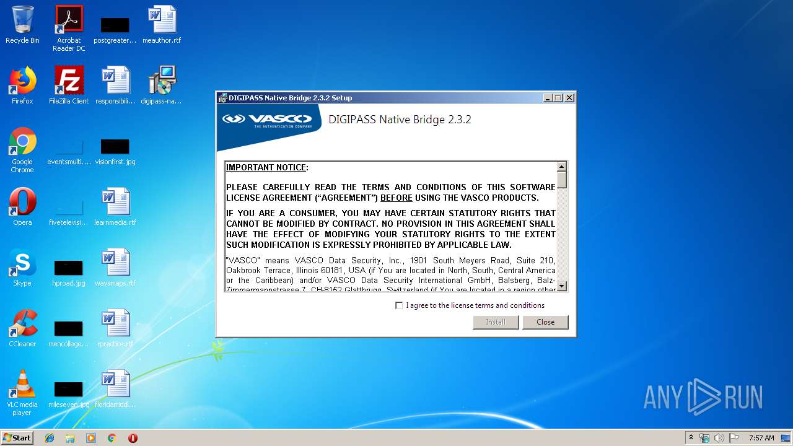793x446 pixels.
Task: Select the digipass-na... installer icon
Action: coord(162,85)
